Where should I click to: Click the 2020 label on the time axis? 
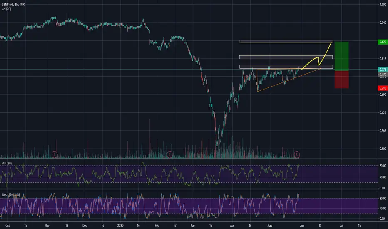(x=120, y=226)
